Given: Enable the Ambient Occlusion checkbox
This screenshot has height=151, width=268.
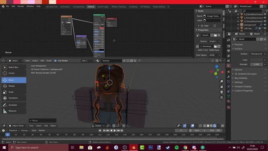Looking at the screenshot, I should coord(236,74).
